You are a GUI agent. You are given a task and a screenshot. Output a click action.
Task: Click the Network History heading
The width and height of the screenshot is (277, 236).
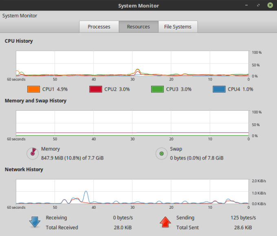pos(24,169)
